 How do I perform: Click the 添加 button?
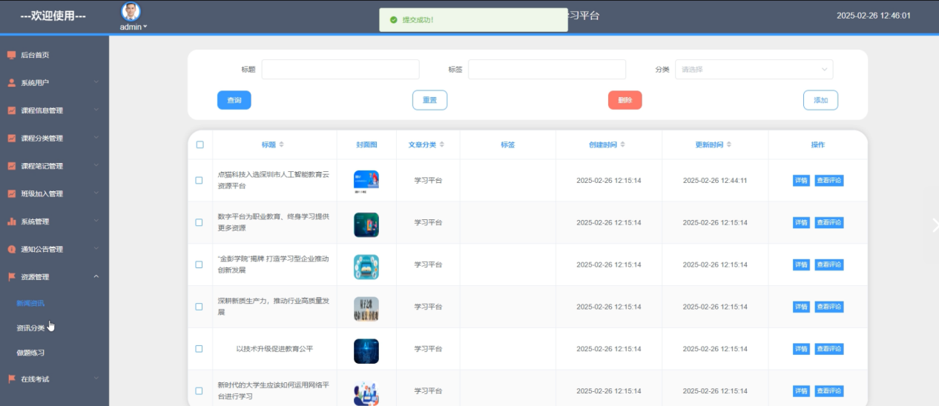pyautogui.click(x=820, y=100)
